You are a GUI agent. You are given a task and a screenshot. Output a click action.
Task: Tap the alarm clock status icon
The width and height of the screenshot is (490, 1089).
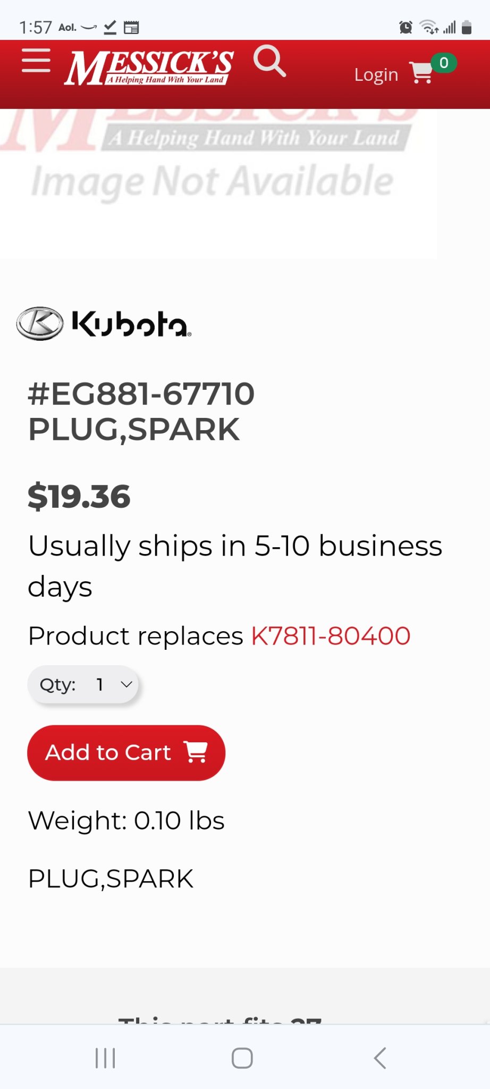[405, 27]
